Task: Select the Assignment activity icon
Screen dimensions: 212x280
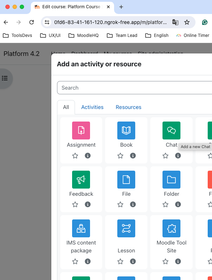Action: tap(81, 130)
